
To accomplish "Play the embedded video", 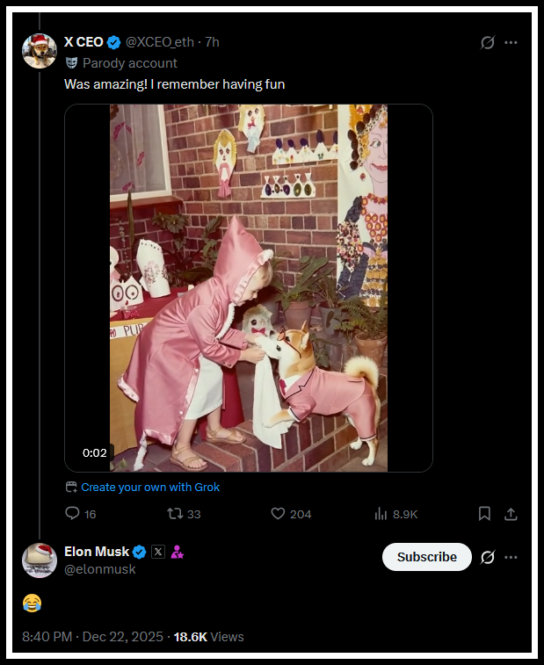I will point(249,288).
